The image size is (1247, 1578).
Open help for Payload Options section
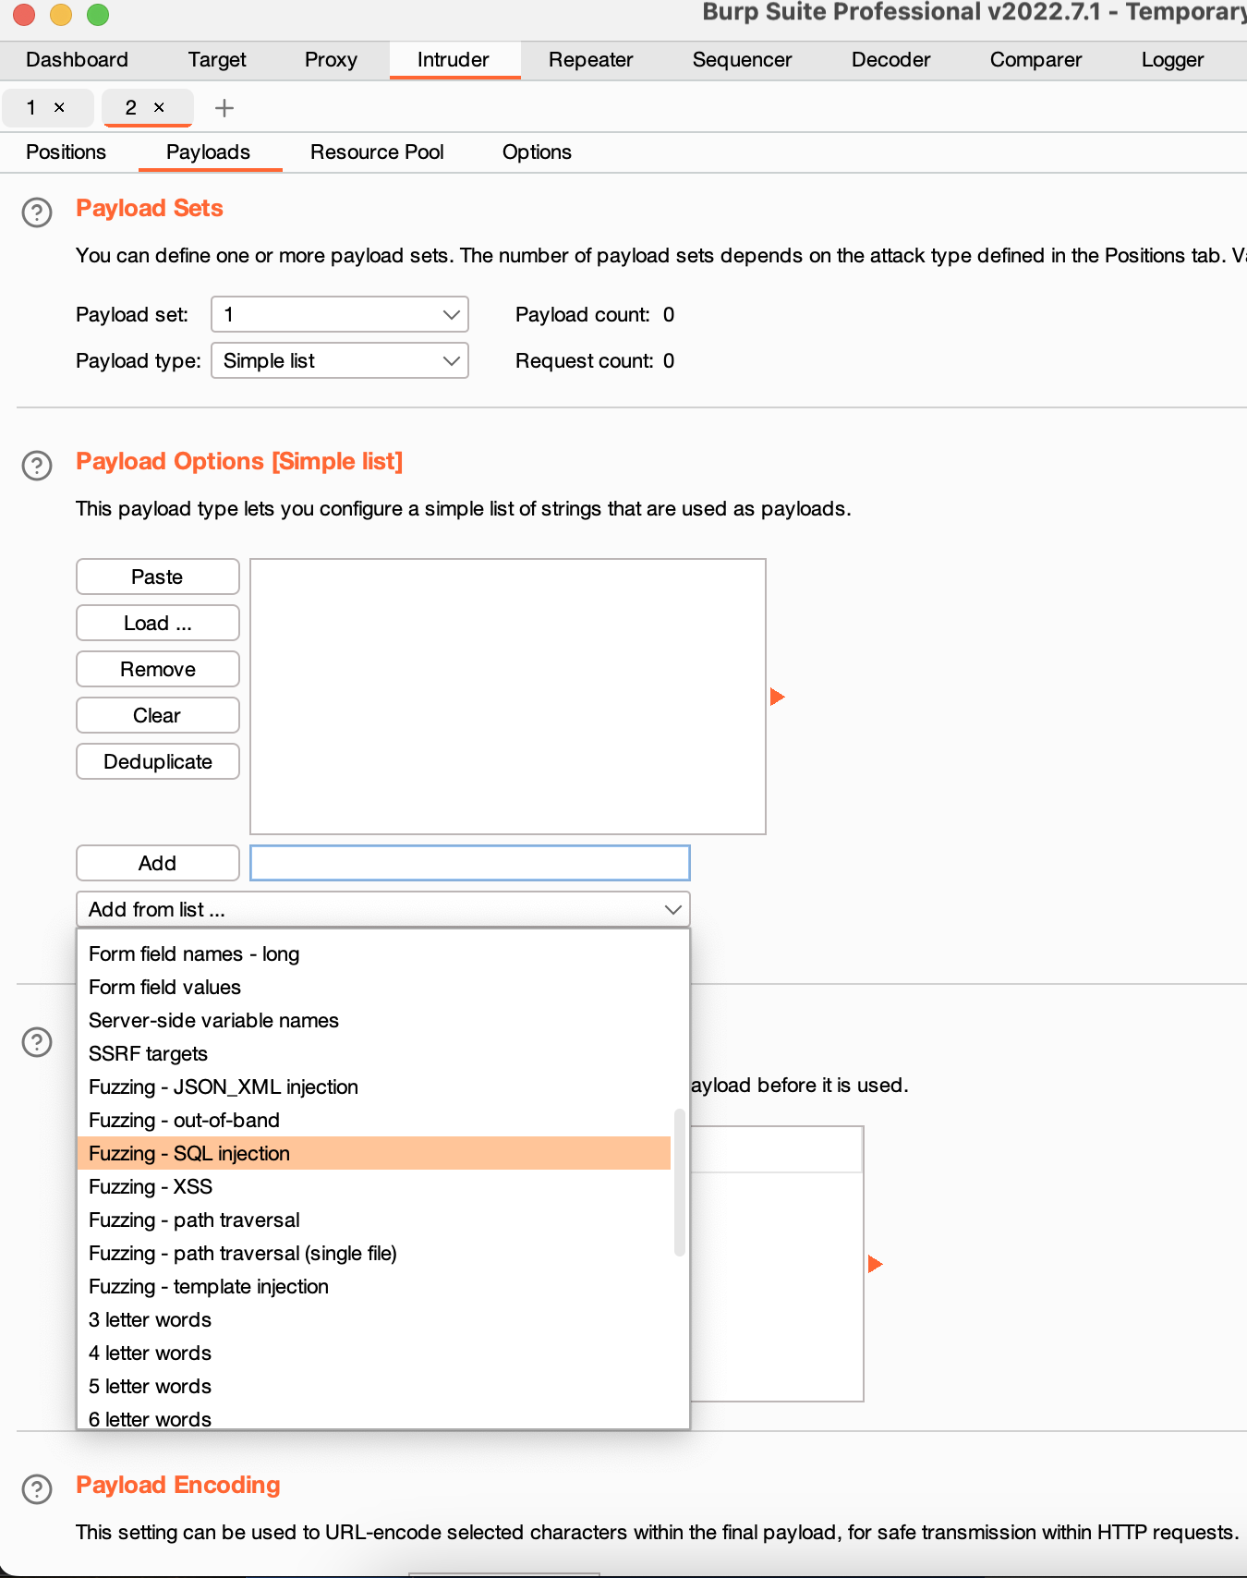37,466
